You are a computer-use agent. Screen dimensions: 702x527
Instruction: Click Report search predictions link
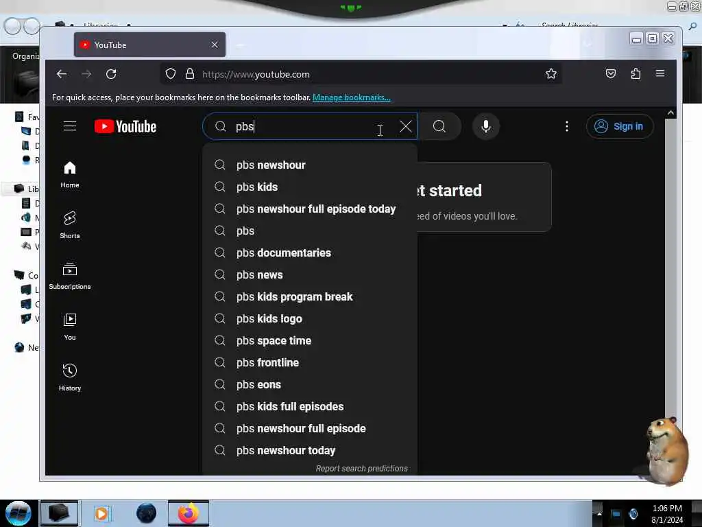tap(362, 468)
